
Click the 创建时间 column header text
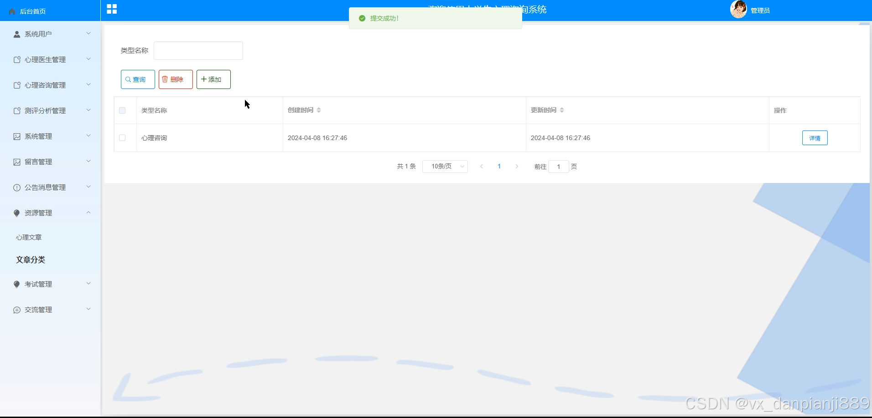(301, 110)
